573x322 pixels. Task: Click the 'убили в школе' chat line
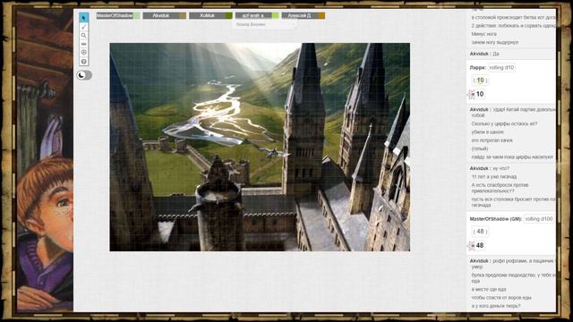pos(487,132)
